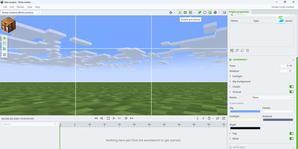Select the rotate tool in viewport

[4, 44]
